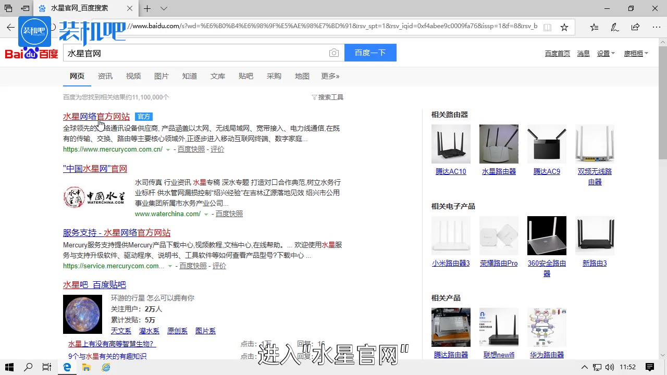Open File Explorer from the taskbar

[86, 367]
